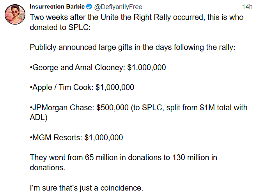The image size is (257, 196).
Task: Open the 14h timestamp permalink
Action: click(247, 7)
